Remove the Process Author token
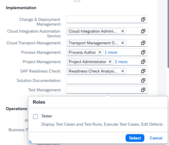The image size is (169, 145). click(100, 53)
